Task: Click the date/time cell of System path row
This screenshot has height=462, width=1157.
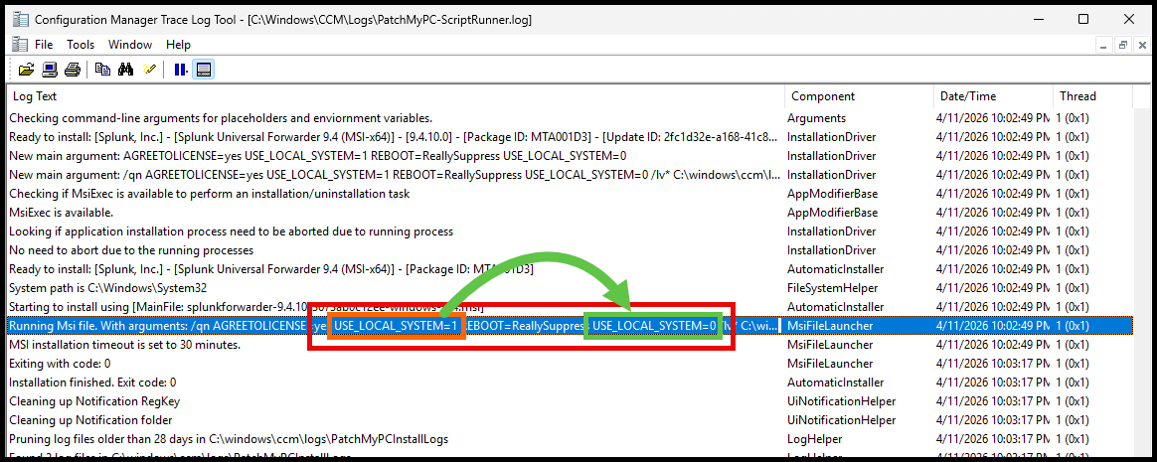Action: 993,288
